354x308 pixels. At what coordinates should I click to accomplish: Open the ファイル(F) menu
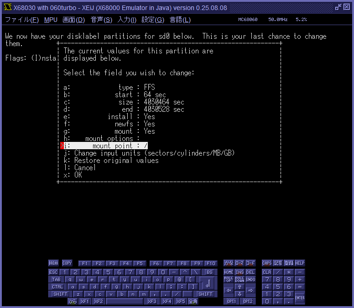pos(22,20)
